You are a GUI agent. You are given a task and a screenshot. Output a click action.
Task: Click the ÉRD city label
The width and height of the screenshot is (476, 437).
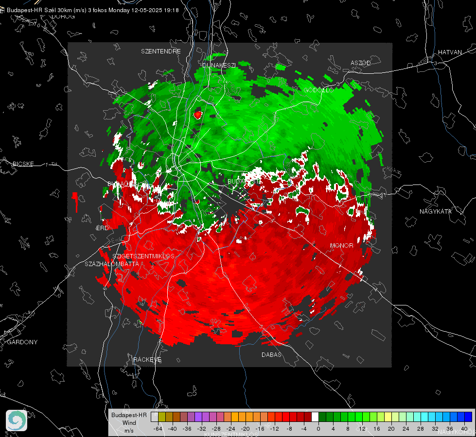coord(102,228)
